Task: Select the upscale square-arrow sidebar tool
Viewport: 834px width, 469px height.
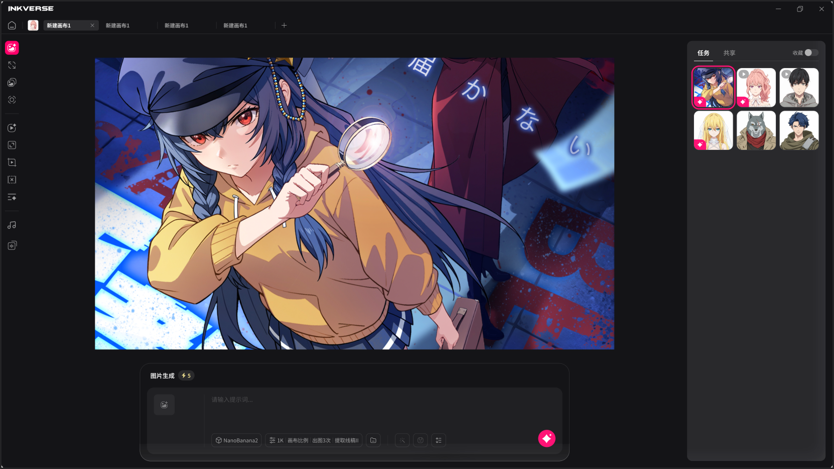Action: pyautogui.click(x=12, y=145)
